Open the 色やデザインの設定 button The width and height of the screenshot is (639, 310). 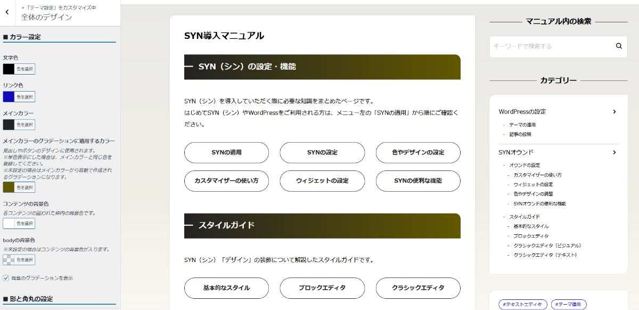[418, 152]
